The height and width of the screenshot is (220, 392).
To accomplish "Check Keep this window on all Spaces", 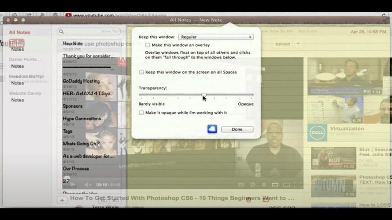I will (x=141, y=72).
